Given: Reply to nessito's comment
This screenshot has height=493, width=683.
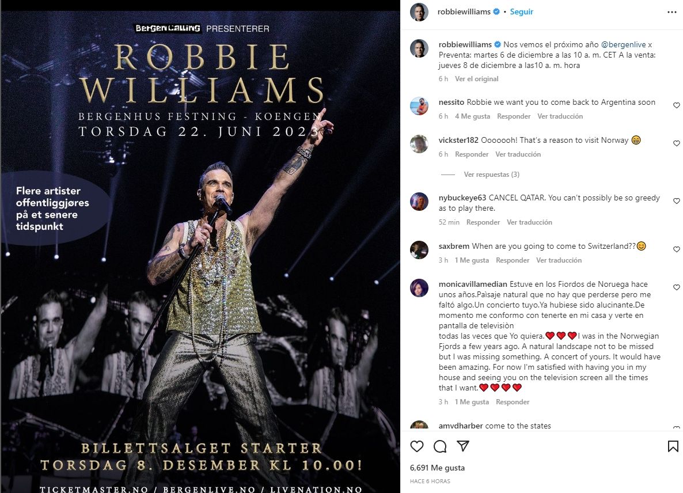Looking at the screenshot, I should coord(514,116).
